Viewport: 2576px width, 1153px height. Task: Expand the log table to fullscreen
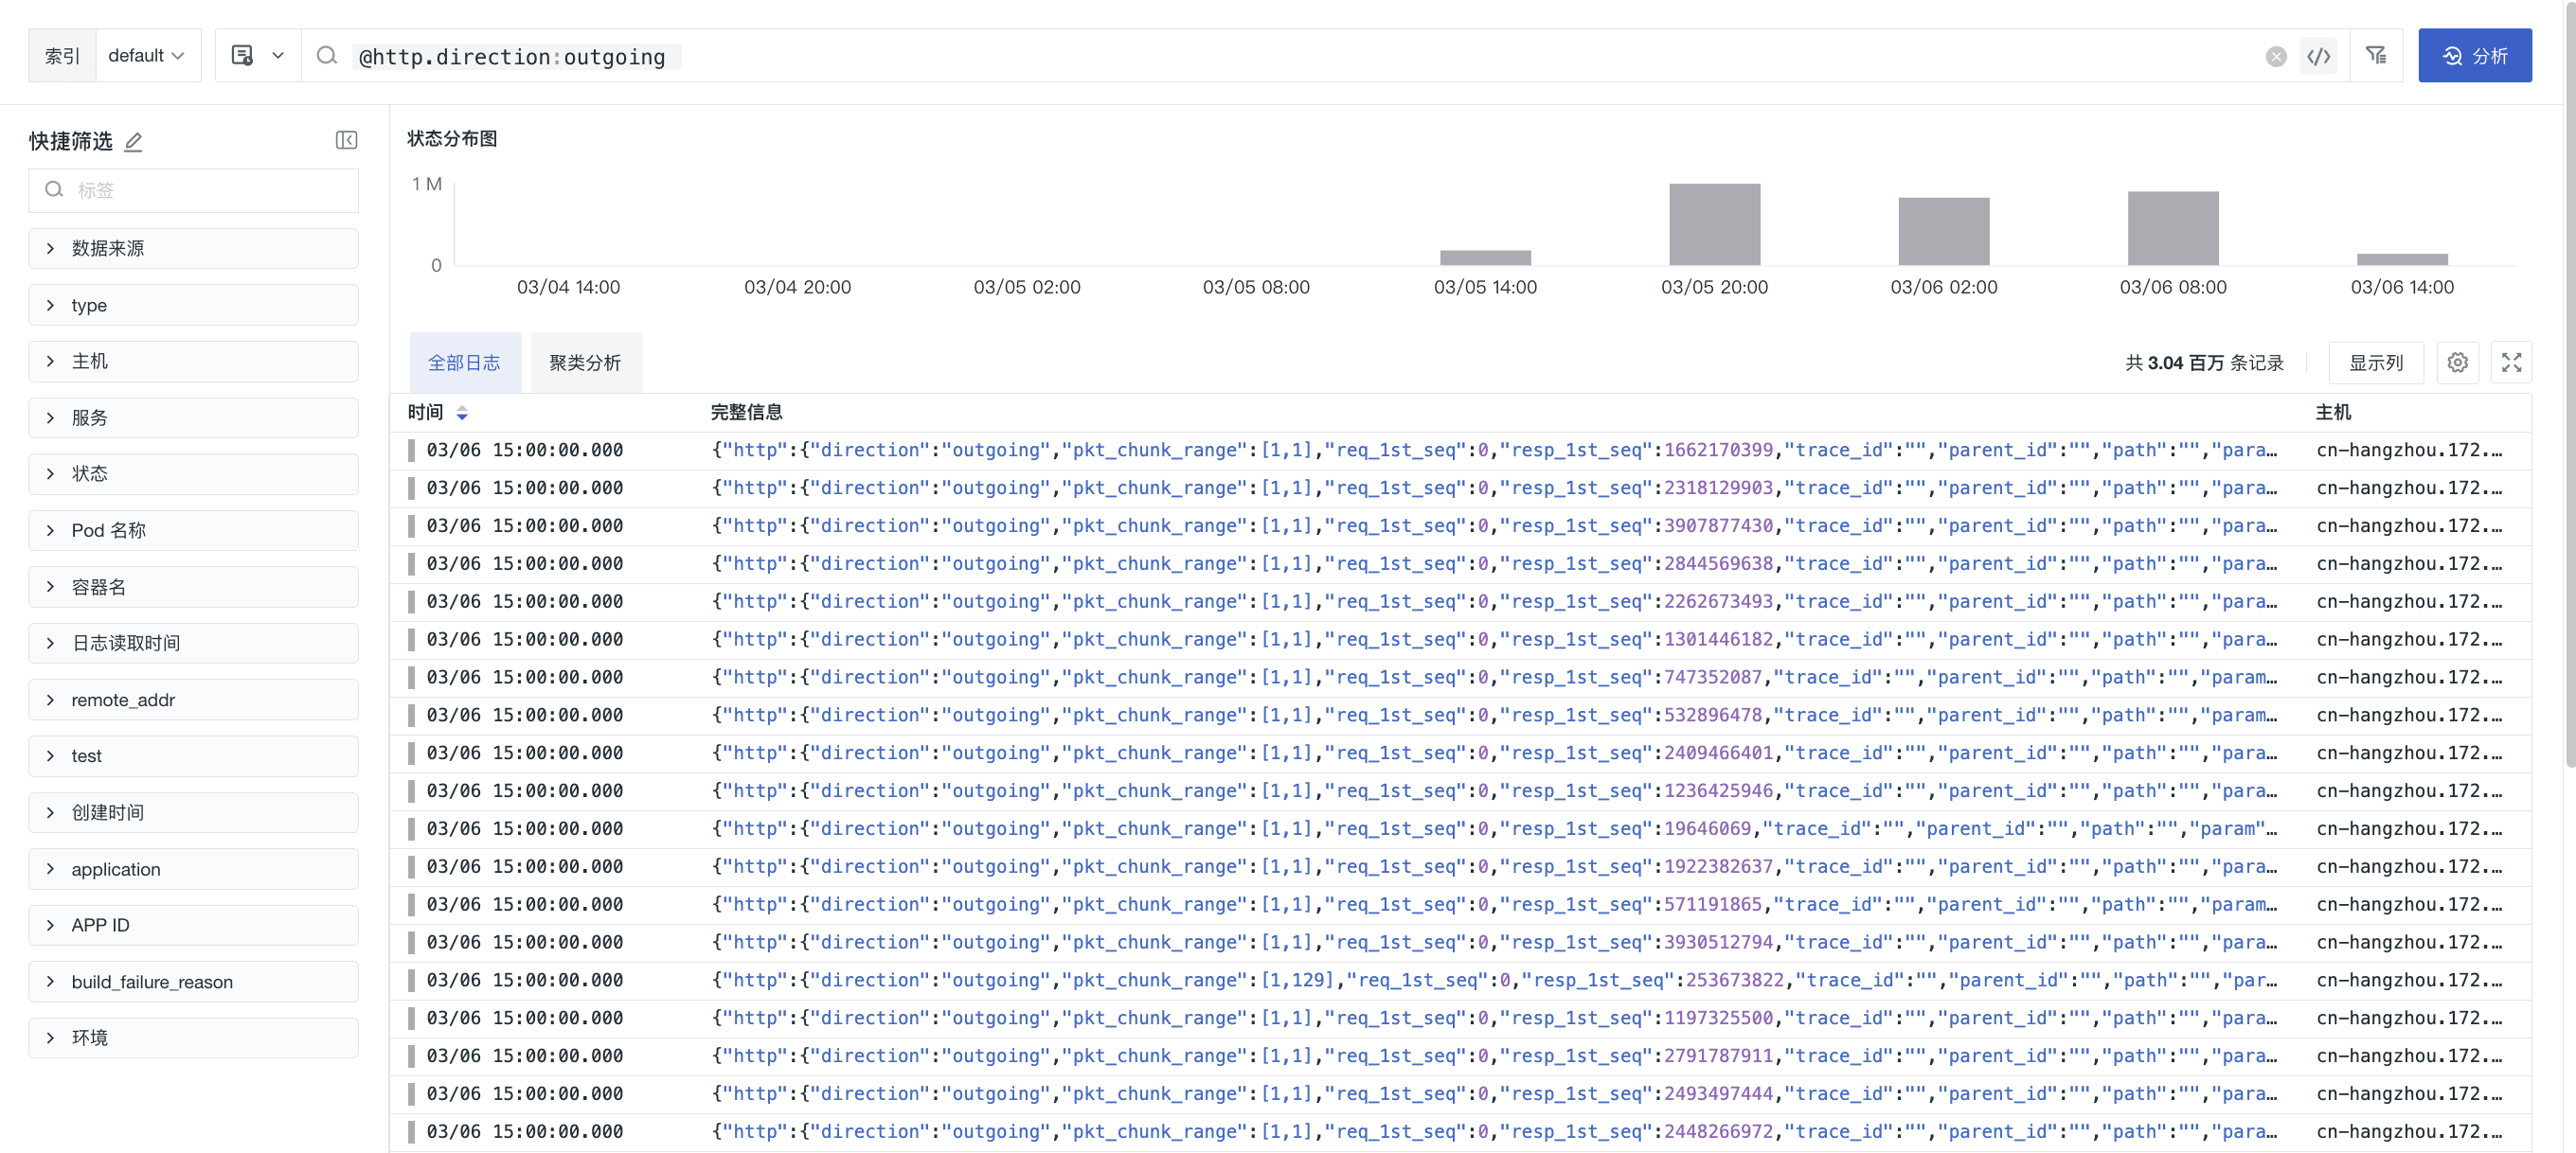2511,363
